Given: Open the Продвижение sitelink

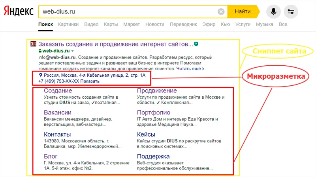Looking at the screenshot, I should (157, 91).
